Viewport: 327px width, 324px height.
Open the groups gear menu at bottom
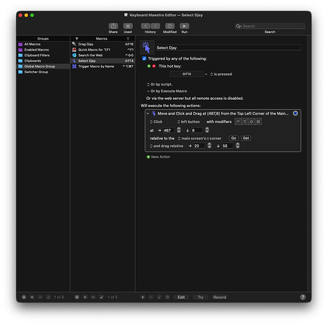24,297
